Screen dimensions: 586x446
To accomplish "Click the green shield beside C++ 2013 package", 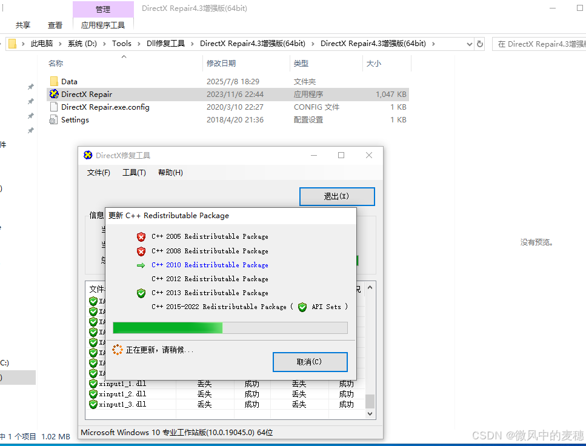I will pos(141,293).
